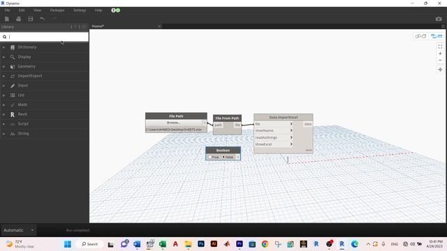Click the file output port of File From Path
The height and width of the screenshot is (251, 447).
pyautogui.click(x=237, y=125)
